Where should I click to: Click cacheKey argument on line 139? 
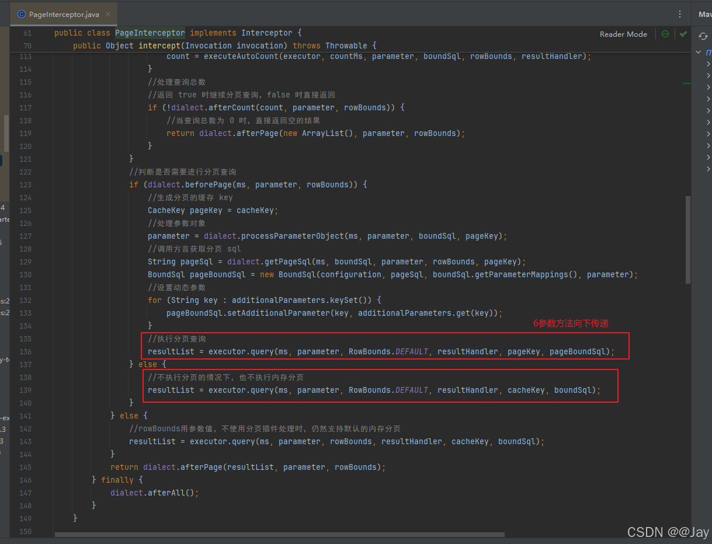[x=526, y=390]
